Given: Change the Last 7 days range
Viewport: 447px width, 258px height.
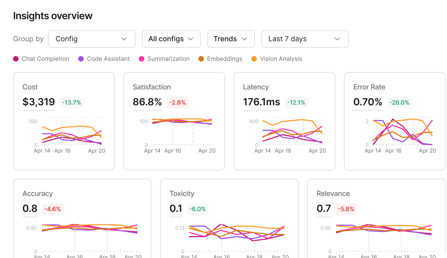Looking at the screenshot, I should [305, 39].
